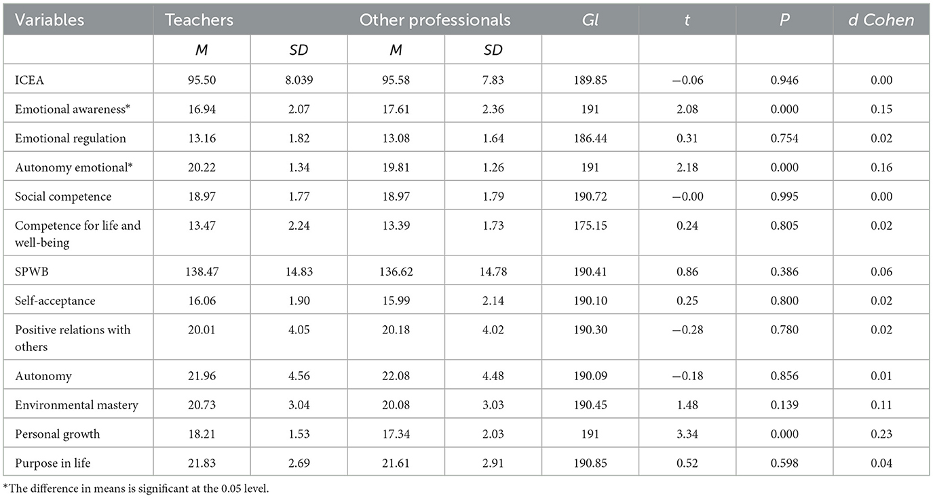This screenshot has width=933, height=498.
Task: Click the Purpose in life row label
Action: click(53, 462)
